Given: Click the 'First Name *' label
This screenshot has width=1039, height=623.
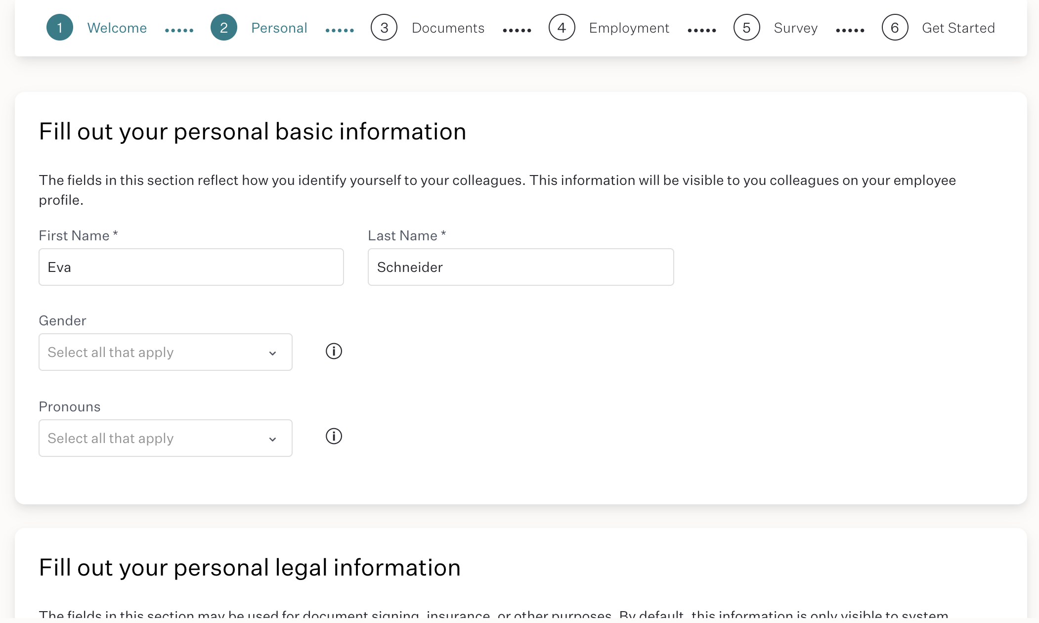Looking at the screenshot, I should coord(79,235).
